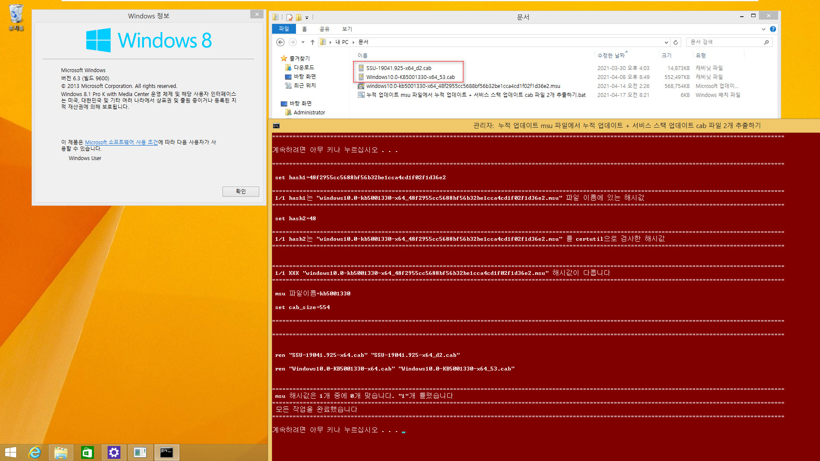Screen dimensions: 820x461
Task: Close the Windows 정보 dialog
Action: [257, 15]
